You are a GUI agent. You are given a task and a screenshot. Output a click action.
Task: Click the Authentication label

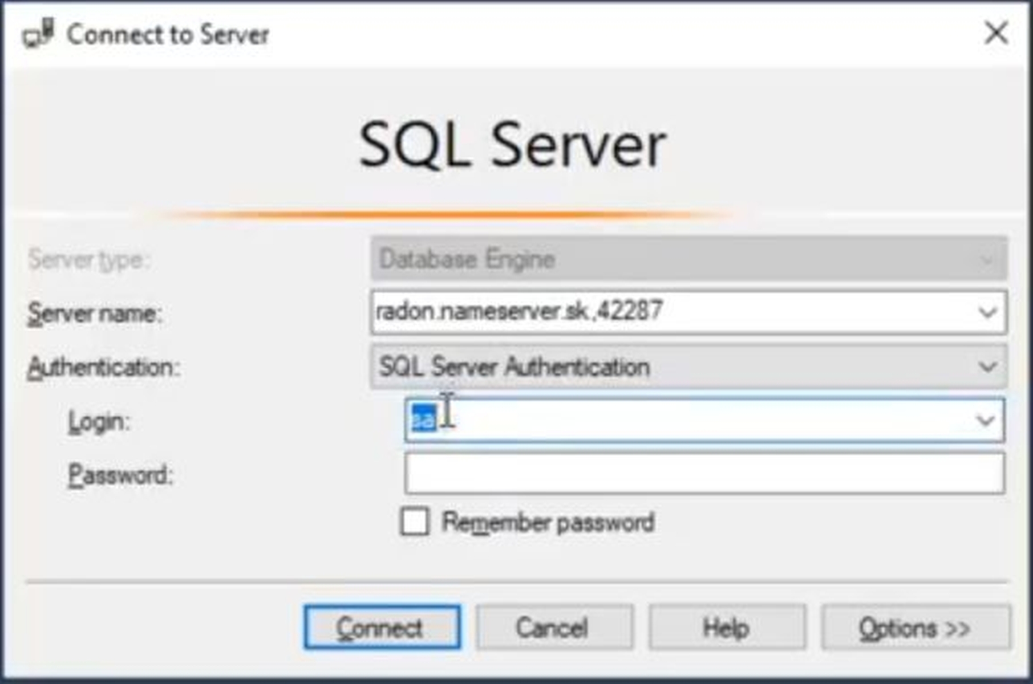104,367
